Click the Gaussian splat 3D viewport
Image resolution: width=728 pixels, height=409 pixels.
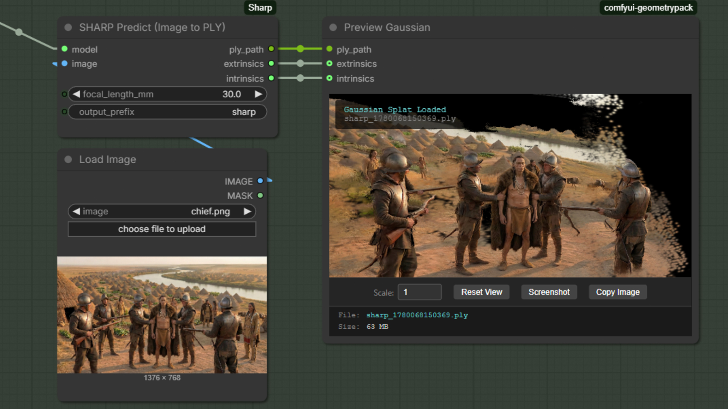pos(510,186)
